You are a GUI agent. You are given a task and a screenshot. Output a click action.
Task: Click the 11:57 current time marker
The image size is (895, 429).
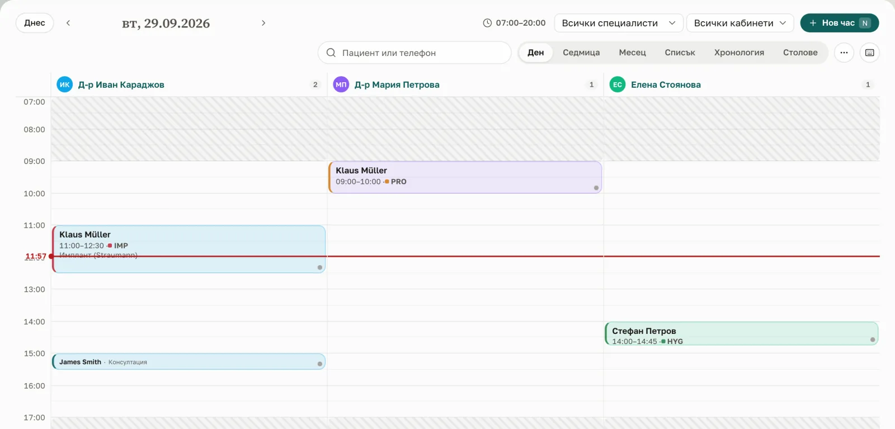click(x=36, y=256)
